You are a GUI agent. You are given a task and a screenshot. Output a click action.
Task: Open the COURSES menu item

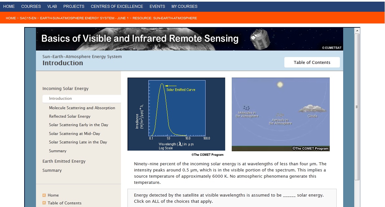pos(31,7)
